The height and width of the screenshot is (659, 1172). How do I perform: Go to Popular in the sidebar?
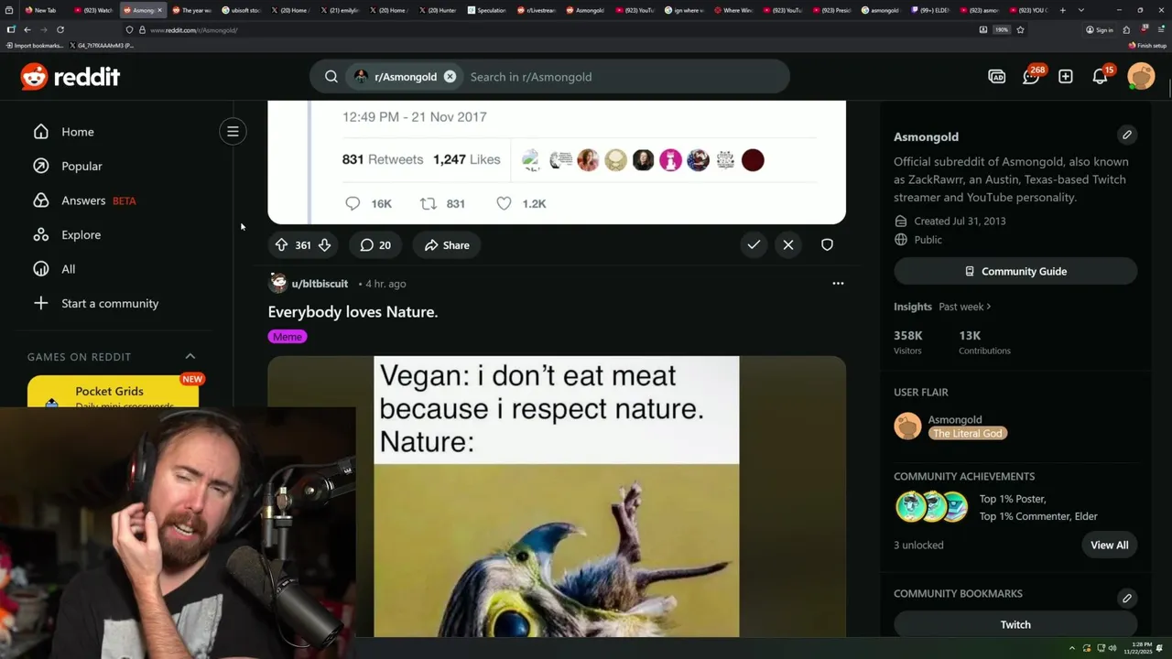81,166
